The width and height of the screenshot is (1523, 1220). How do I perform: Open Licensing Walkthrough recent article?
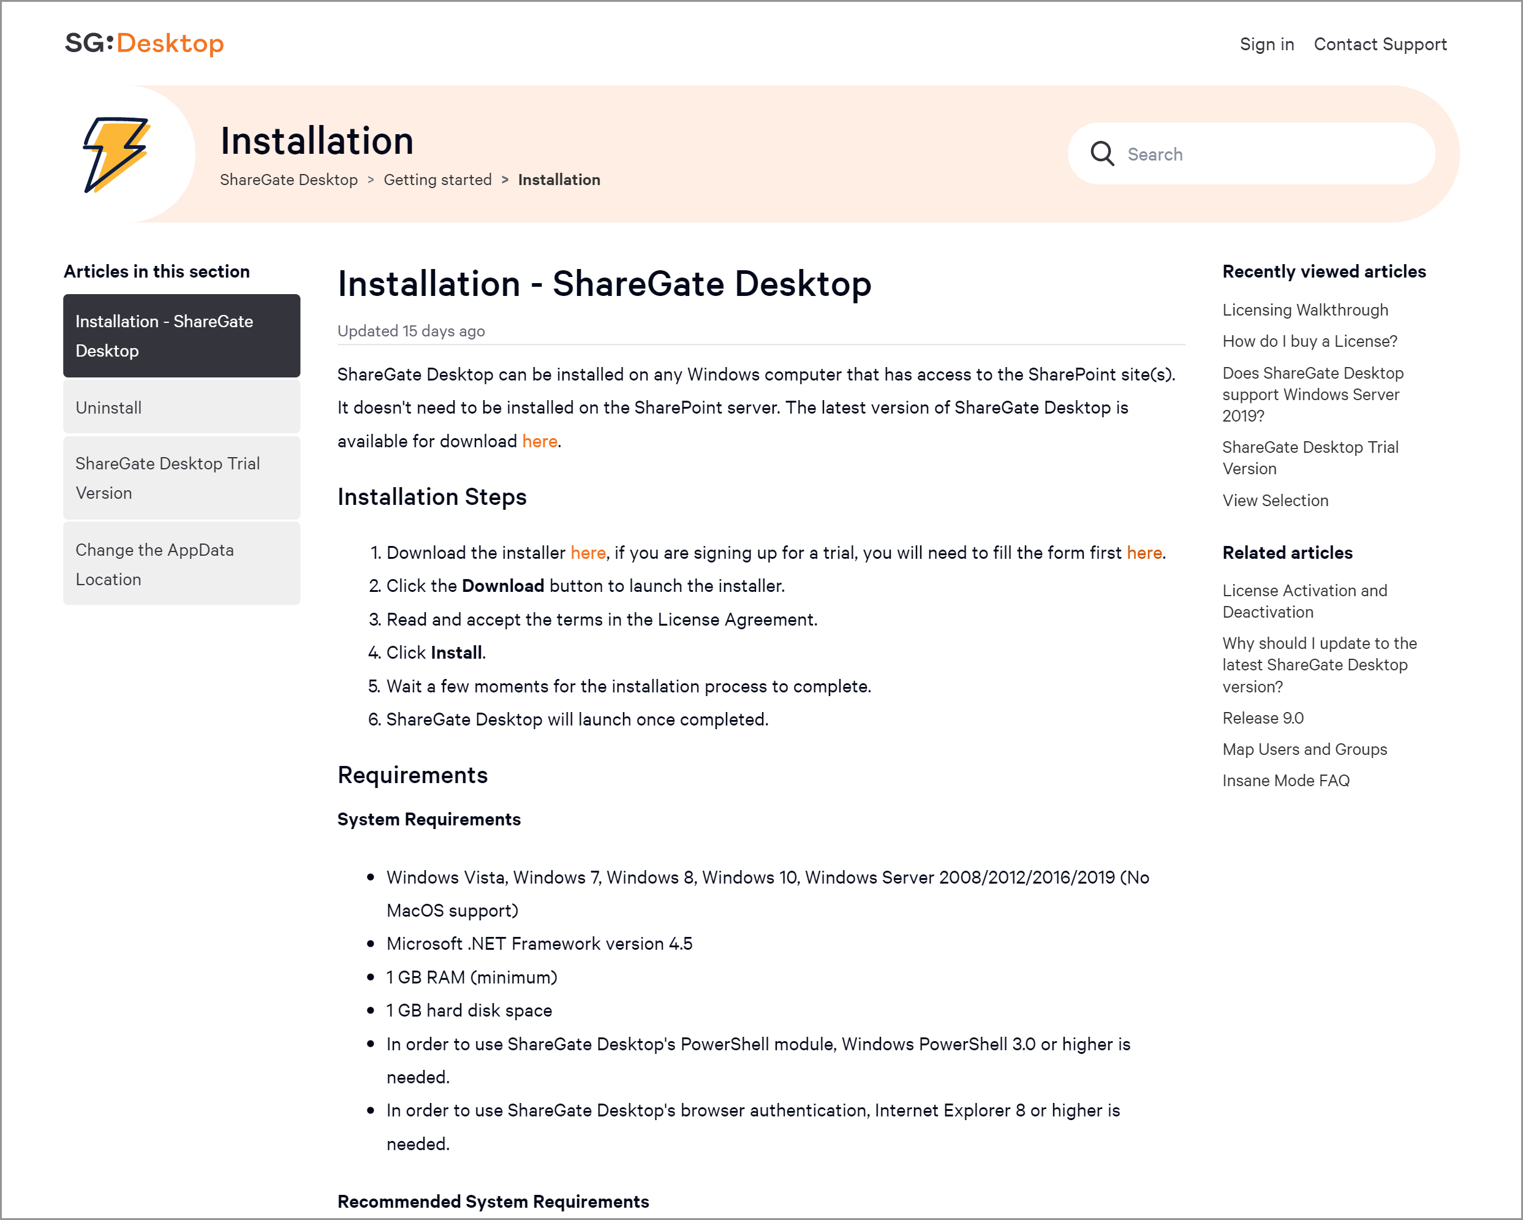click(1305, 310)
